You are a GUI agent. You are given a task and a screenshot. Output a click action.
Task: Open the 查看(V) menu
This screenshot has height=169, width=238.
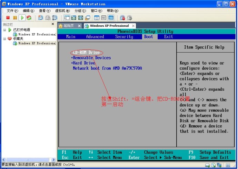[44, 11]
